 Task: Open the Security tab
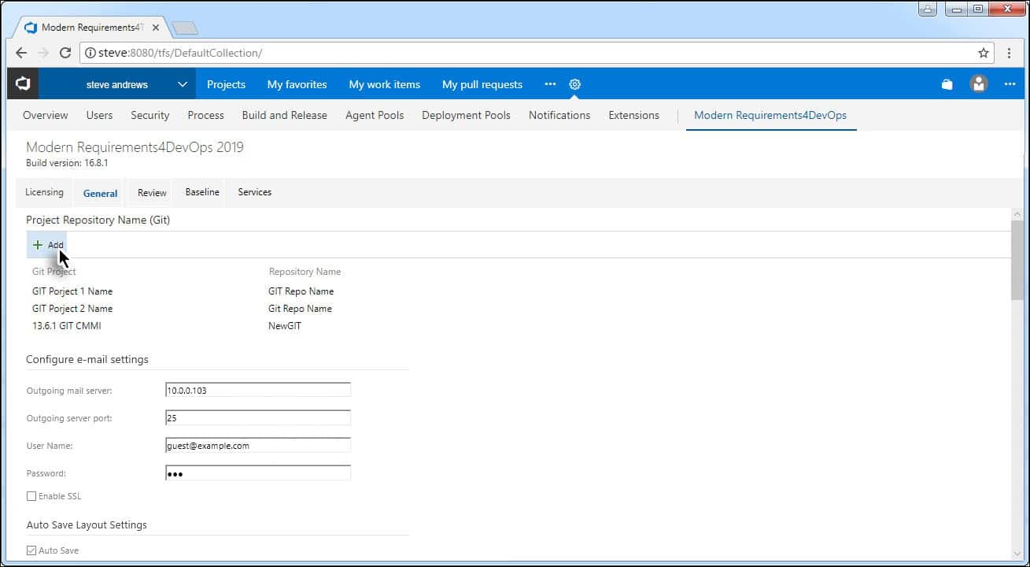(x=150, y=115)
